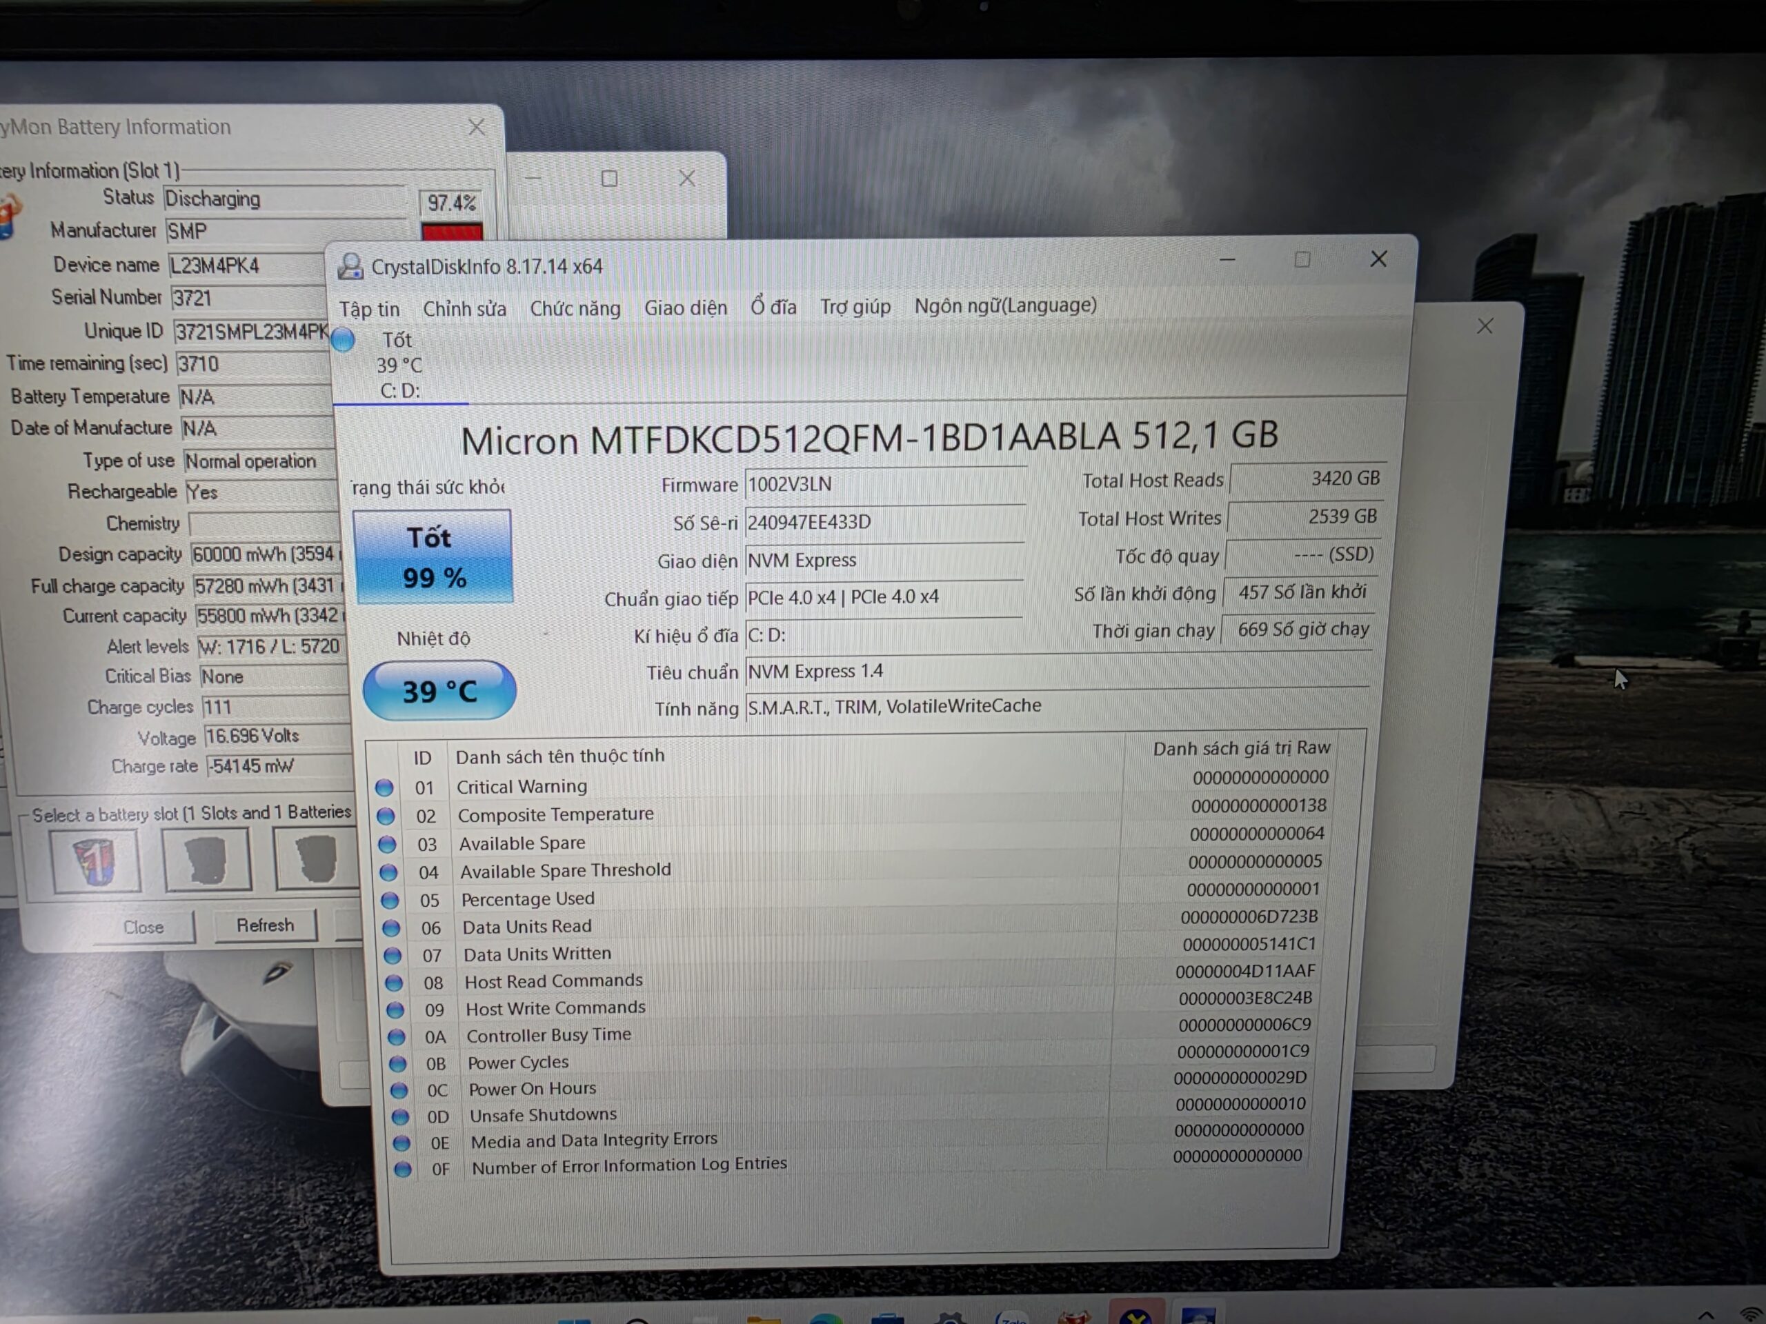
Task: Open the Chỉnh sửa menu
Action: (x=465, y=309)
